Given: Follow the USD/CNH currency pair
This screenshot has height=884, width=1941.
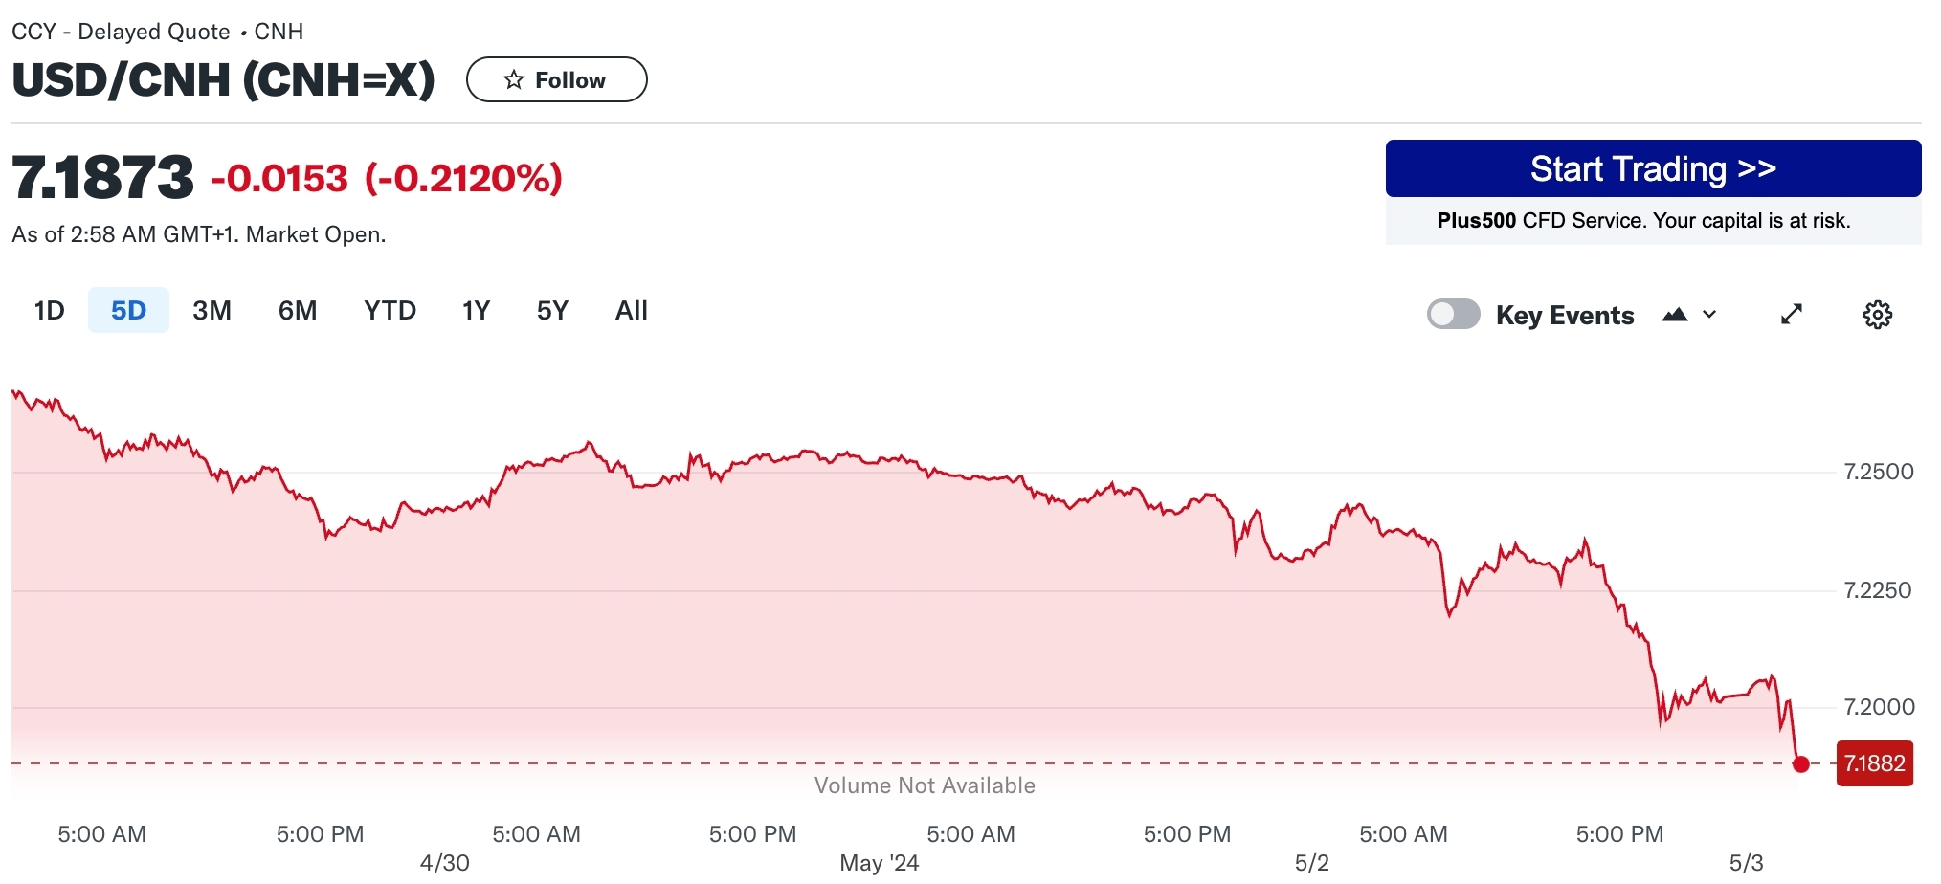Looking at the screenshot, I should pos(556,79).
